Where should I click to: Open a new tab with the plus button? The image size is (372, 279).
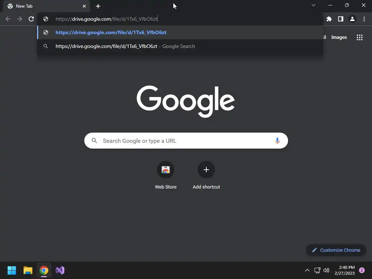point(98,6)
